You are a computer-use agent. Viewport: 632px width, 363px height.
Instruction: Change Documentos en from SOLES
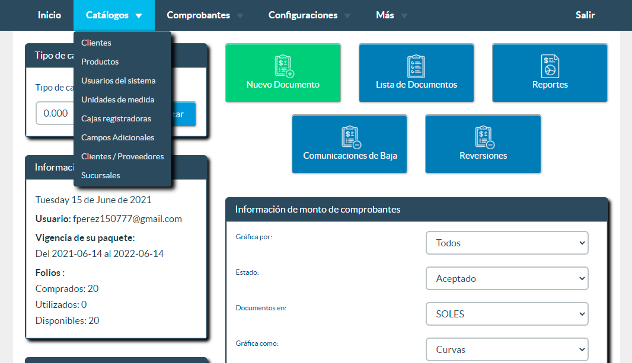click(x=507, y=314)
